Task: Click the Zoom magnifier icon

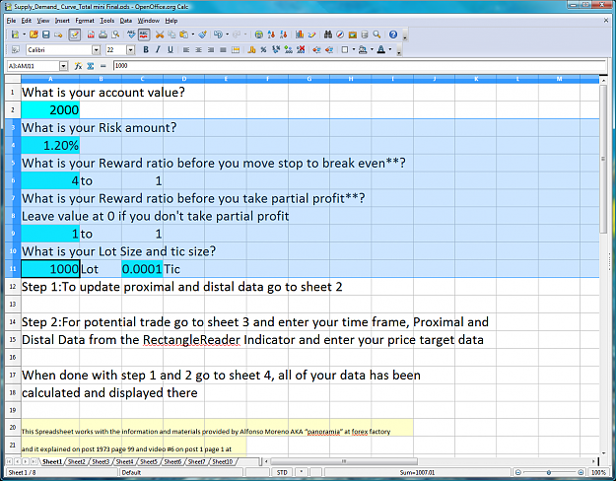Action: (376, 34)
